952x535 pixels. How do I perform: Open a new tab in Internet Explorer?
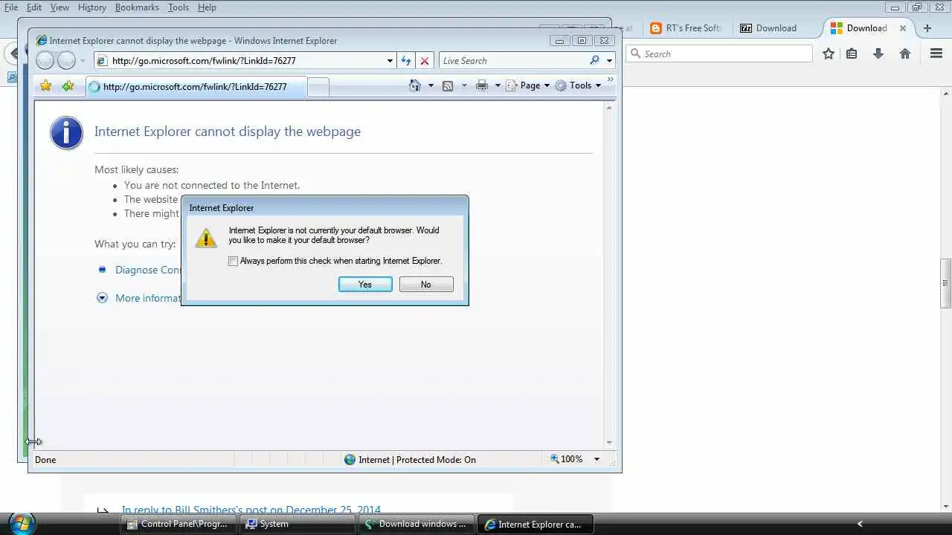tap(318, 87)
